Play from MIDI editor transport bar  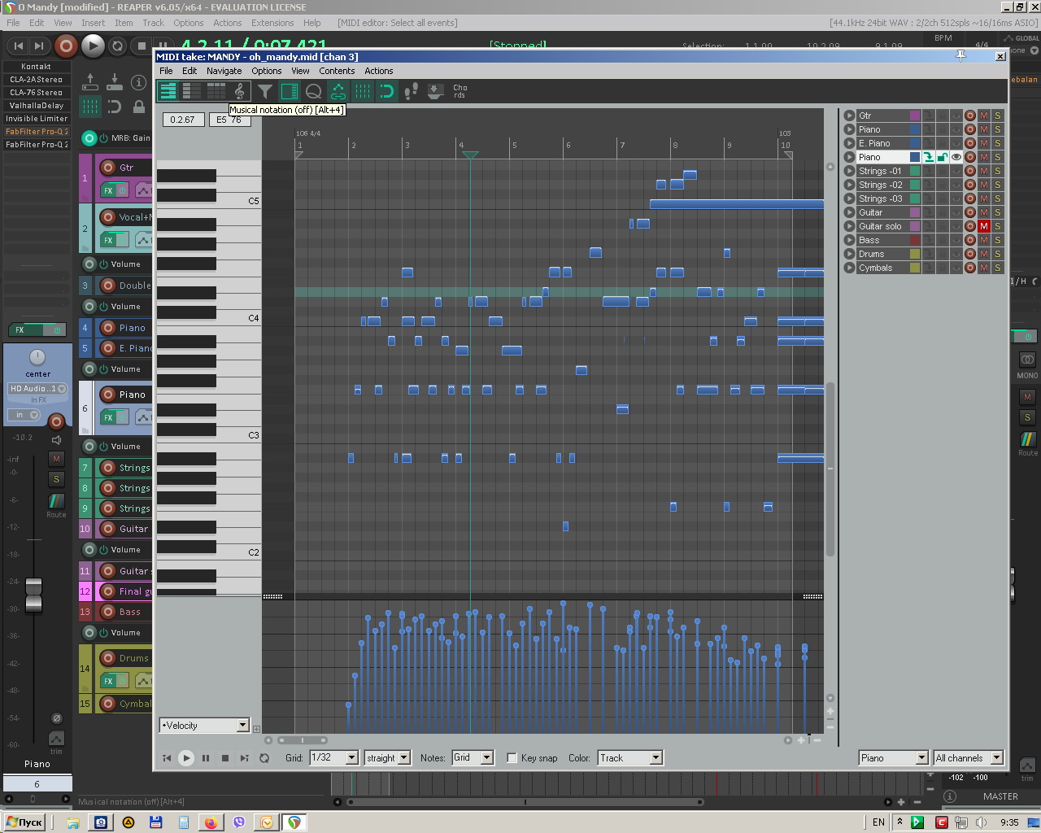(x=186, y=758)
